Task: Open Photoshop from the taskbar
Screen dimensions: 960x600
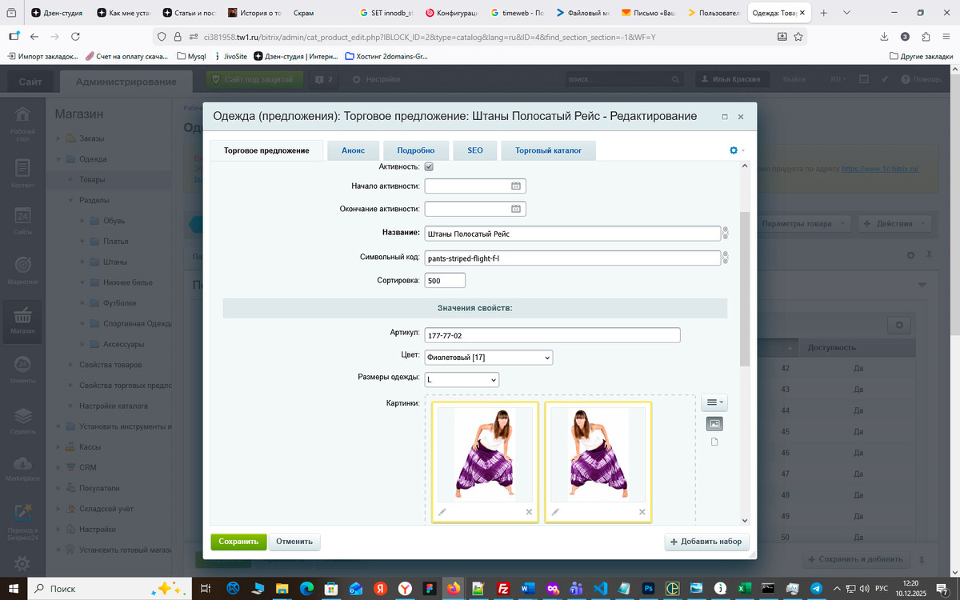Action: point(649,588)
